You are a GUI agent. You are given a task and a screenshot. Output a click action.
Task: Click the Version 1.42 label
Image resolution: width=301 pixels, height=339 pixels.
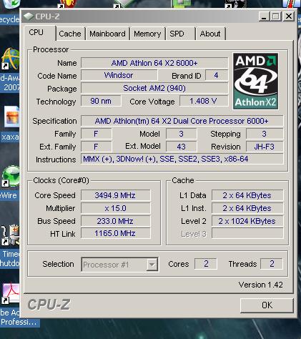260,285
